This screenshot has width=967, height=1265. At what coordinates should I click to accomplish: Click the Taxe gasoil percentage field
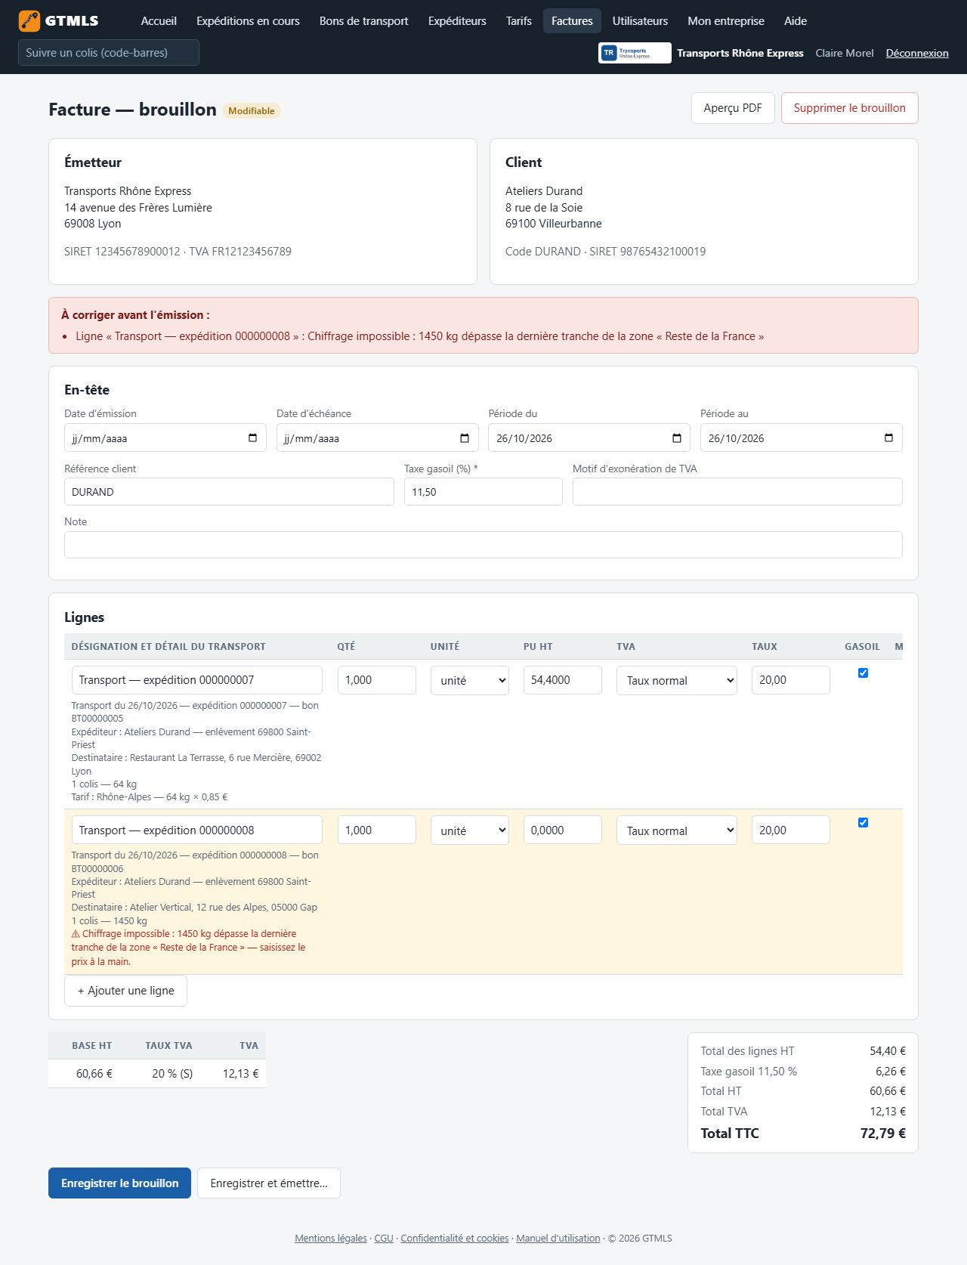(483, 492)
